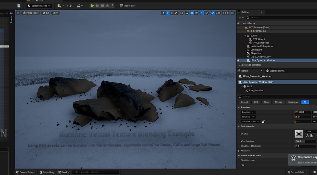Click the Details search field
317x175 pixels.
(278, 97)
